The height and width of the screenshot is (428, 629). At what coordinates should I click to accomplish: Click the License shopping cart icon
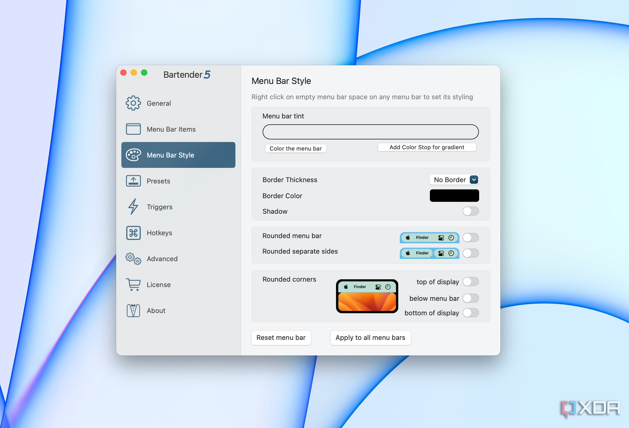click(x=133, y=285)
